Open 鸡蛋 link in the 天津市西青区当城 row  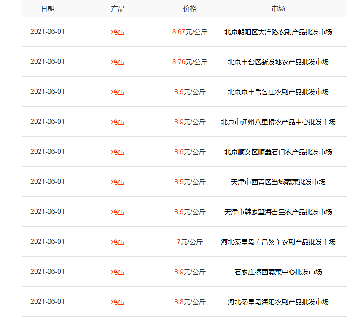click(x=118, y=182)
